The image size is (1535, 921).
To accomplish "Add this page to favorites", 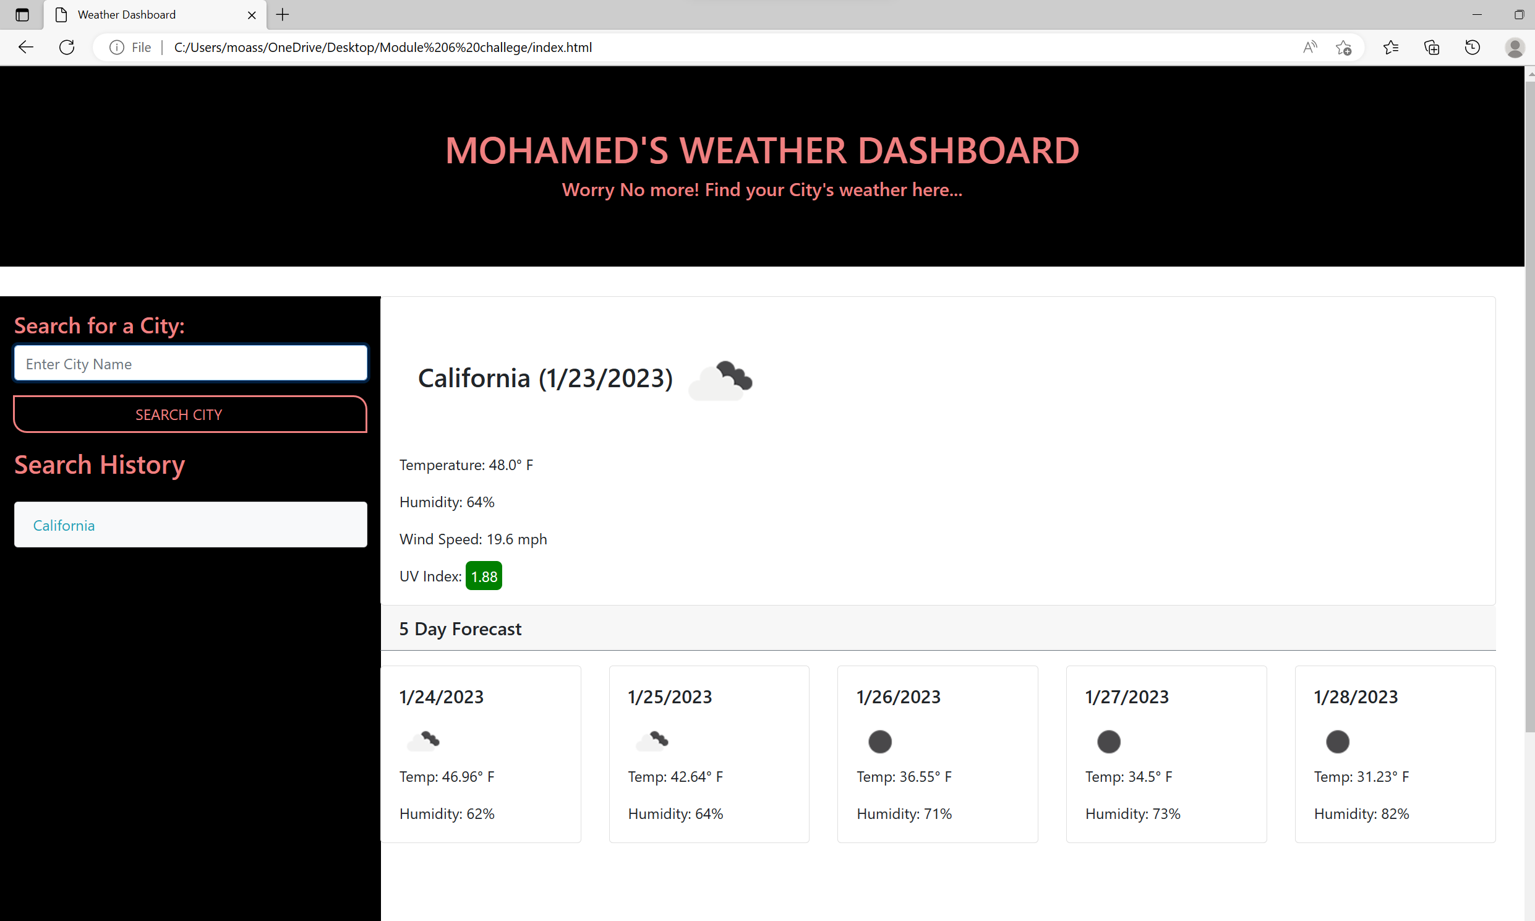I will (1344, 47).
